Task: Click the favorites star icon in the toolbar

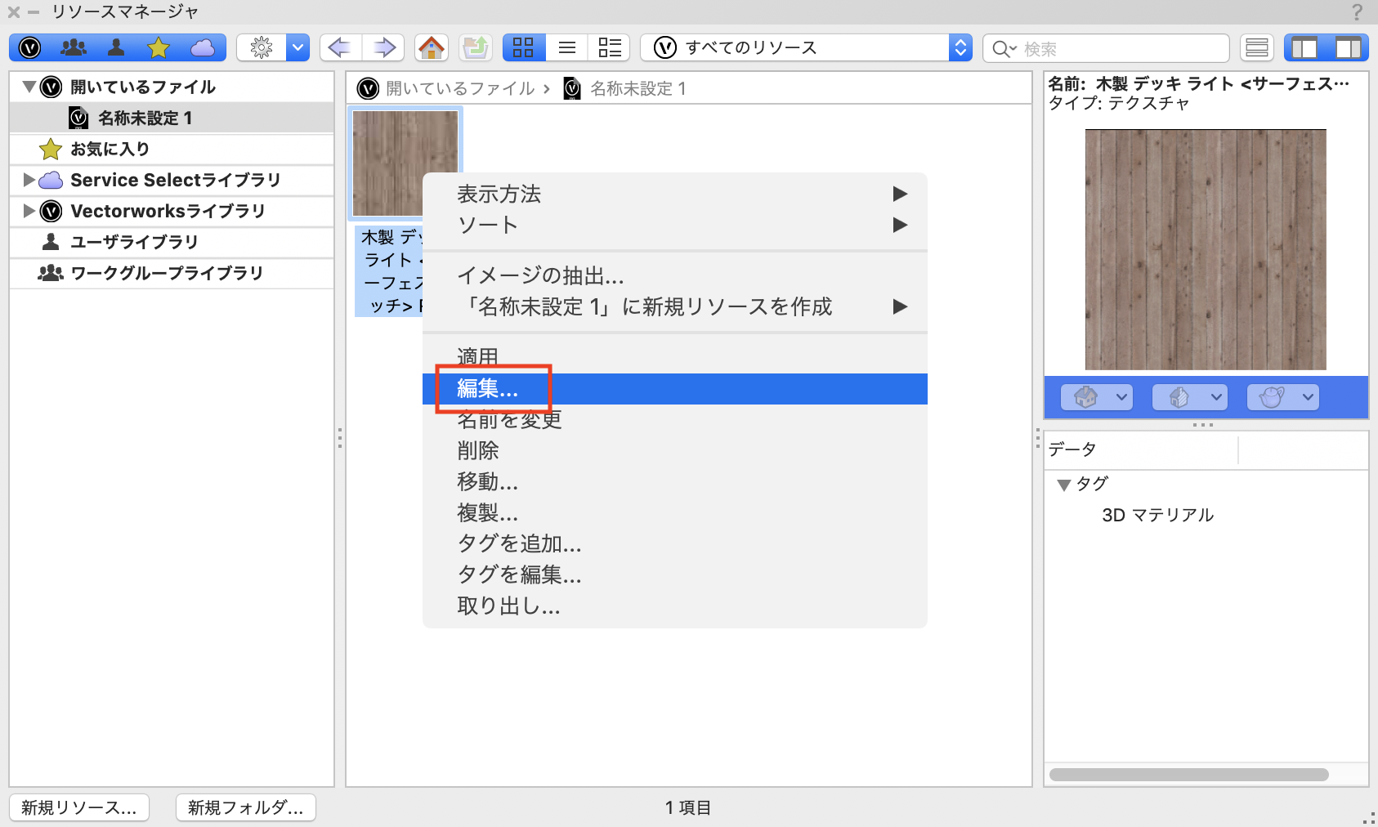Action: pyautogui.click(x=159, y=47)
